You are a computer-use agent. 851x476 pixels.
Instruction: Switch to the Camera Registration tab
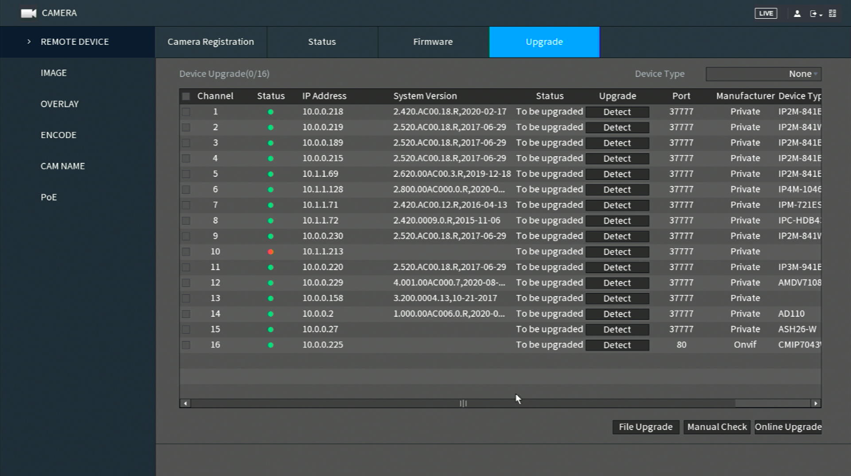211,42
